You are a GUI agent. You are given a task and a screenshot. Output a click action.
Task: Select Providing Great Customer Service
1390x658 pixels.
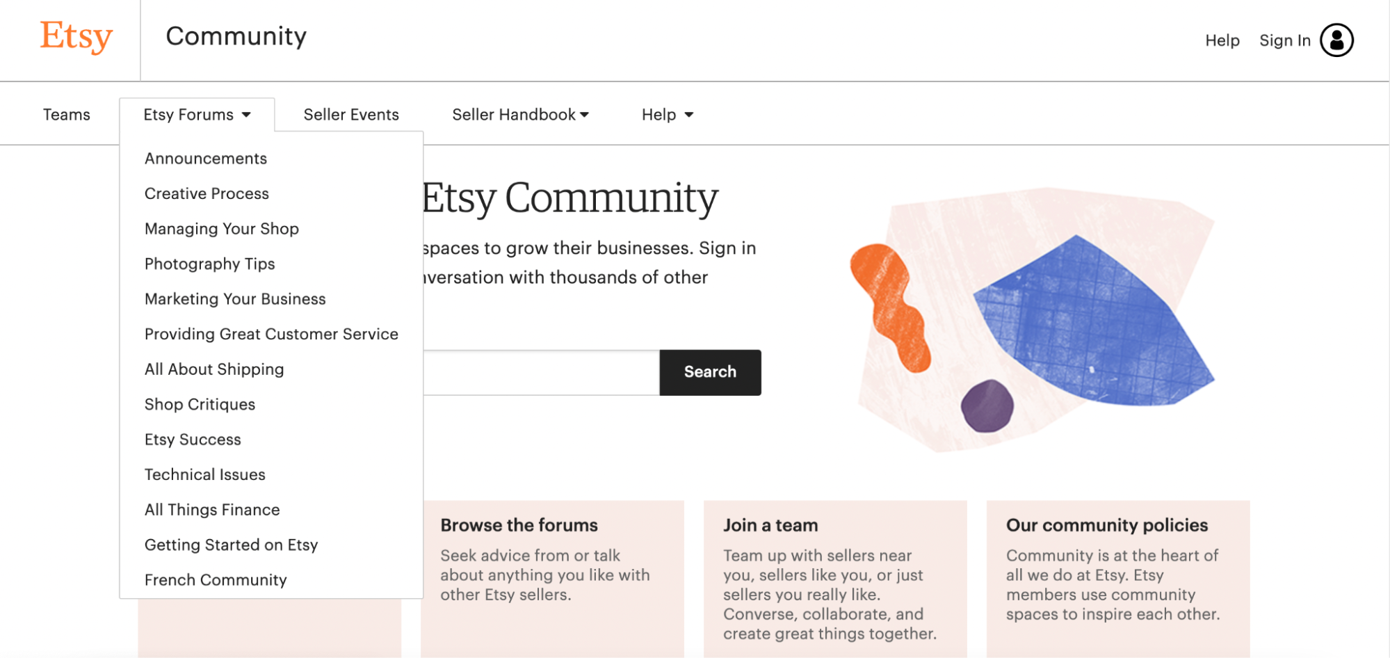click(271, 334)
